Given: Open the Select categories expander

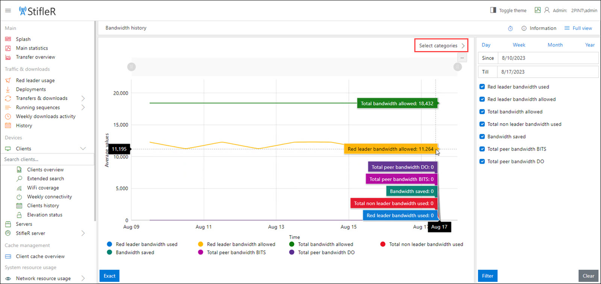Looking at the screenshot, I should pyautogui.click(x=441, y=45).
